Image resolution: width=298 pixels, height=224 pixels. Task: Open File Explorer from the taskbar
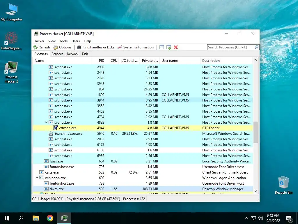[36, 218]
